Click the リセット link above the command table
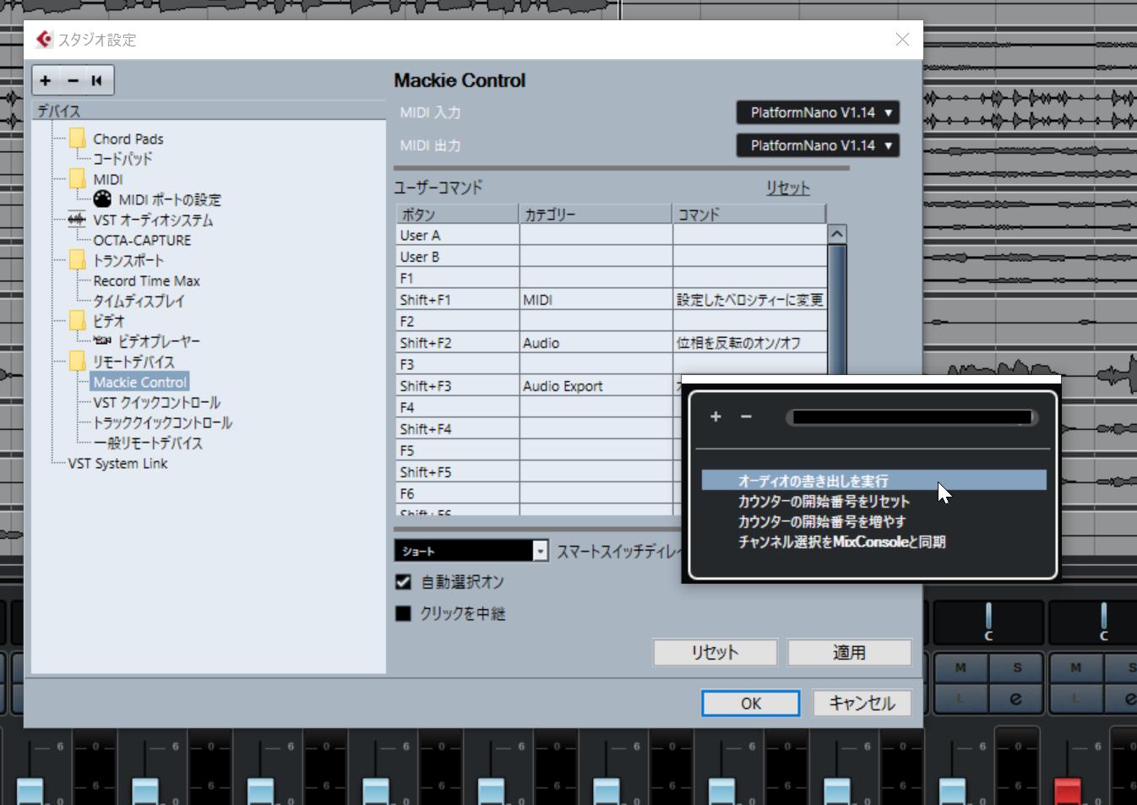The height and width of the screenshot is (805, 1137). coord(786,188)
